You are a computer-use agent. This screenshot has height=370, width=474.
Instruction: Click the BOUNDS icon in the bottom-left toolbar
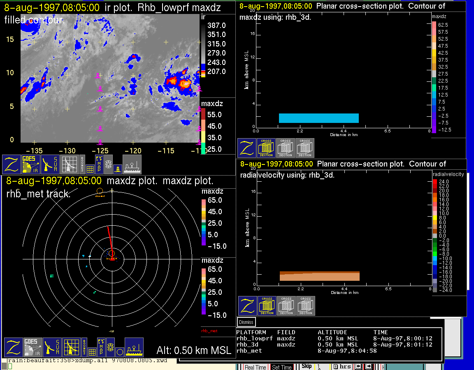click(x=84, y=347)
